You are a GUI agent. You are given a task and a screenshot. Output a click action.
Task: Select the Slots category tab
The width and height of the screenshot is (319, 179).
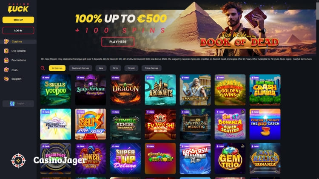point(115,68)
